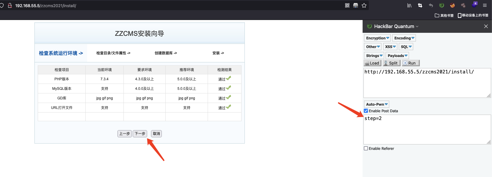The width and height of the screenshot is (492, 177).
Task: Open the Firefox hamburger menu
Action: 485,5
